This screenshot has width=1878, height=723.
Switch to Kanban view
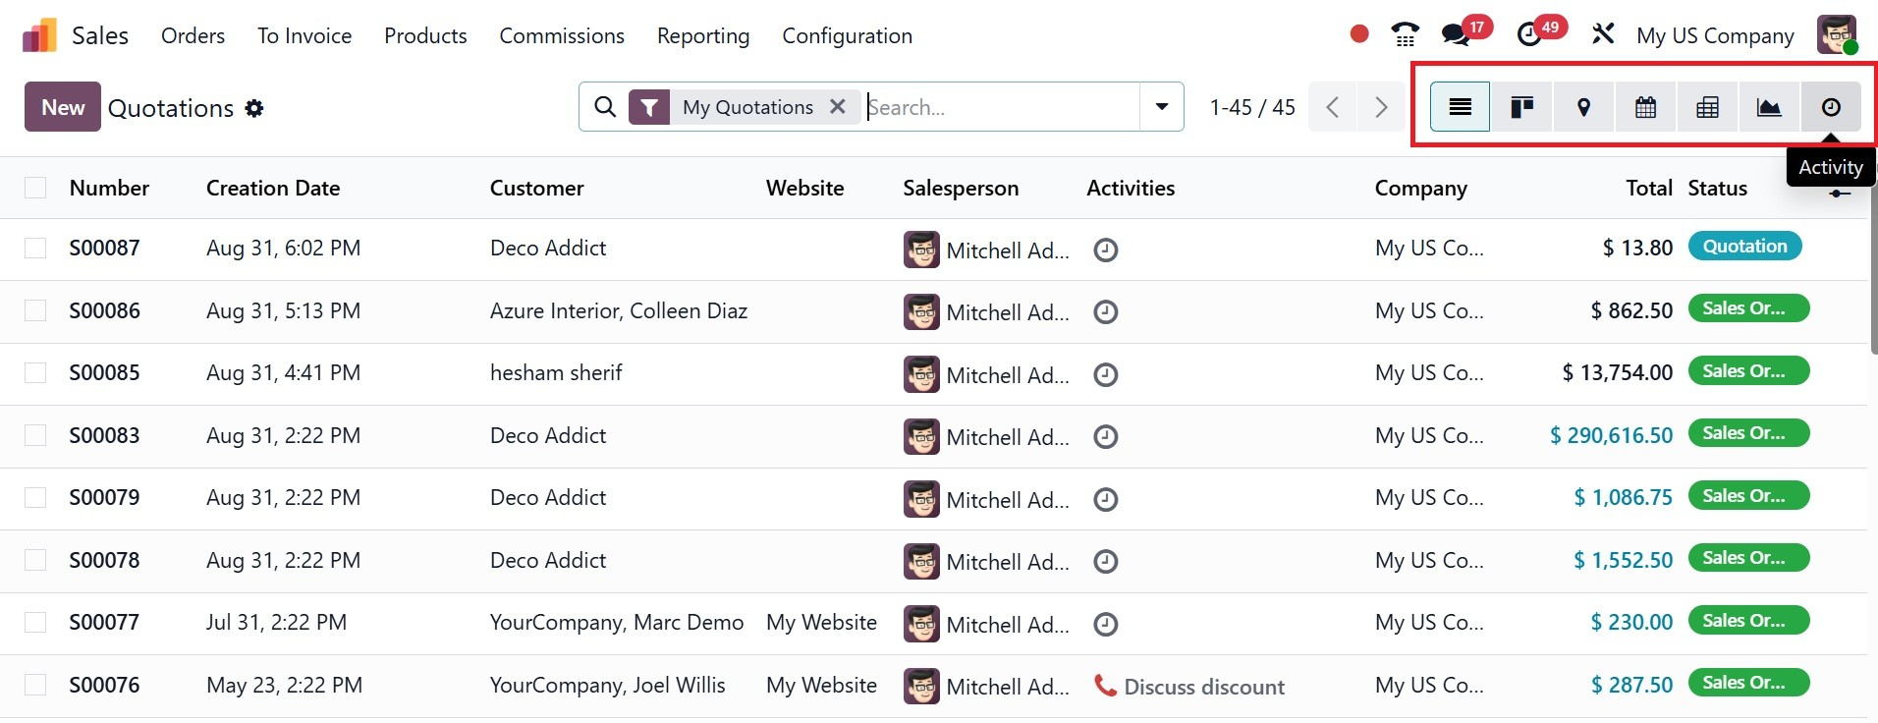click(x=1521, y=107)
